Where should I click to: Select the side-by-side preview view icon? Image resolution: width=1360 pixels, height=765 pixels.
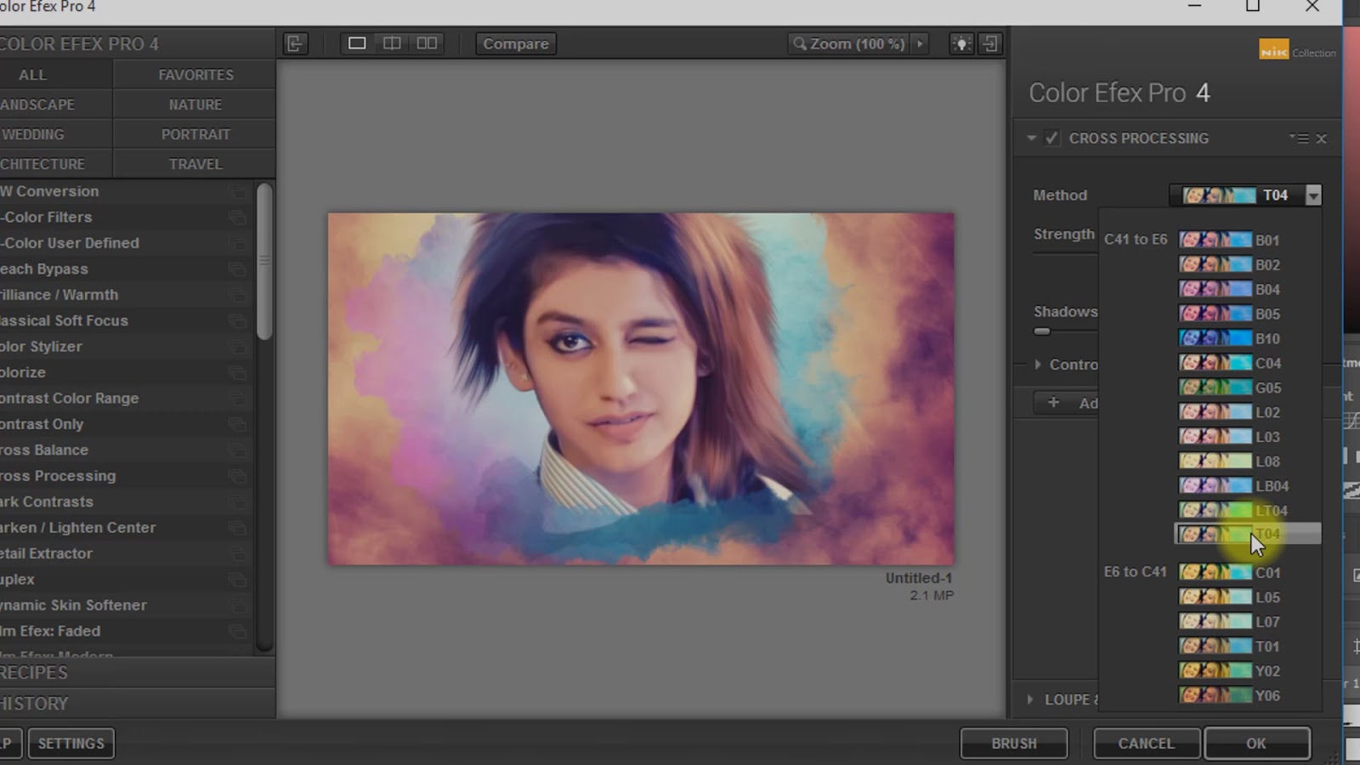coord(427,42)
